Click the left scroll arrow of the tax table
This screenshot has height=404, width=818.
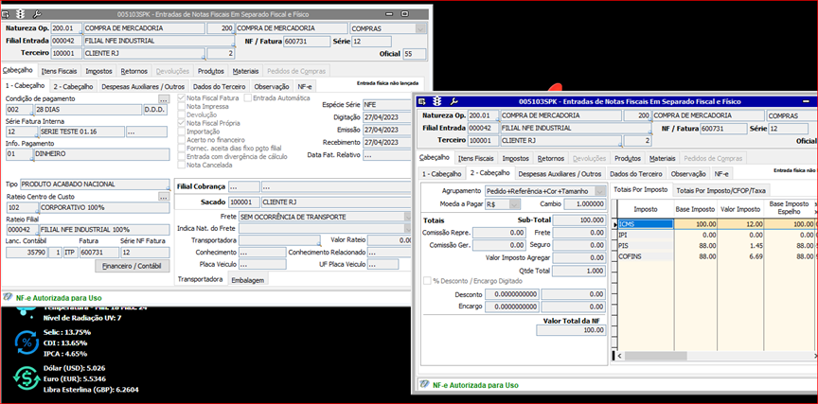pos(619,356)
